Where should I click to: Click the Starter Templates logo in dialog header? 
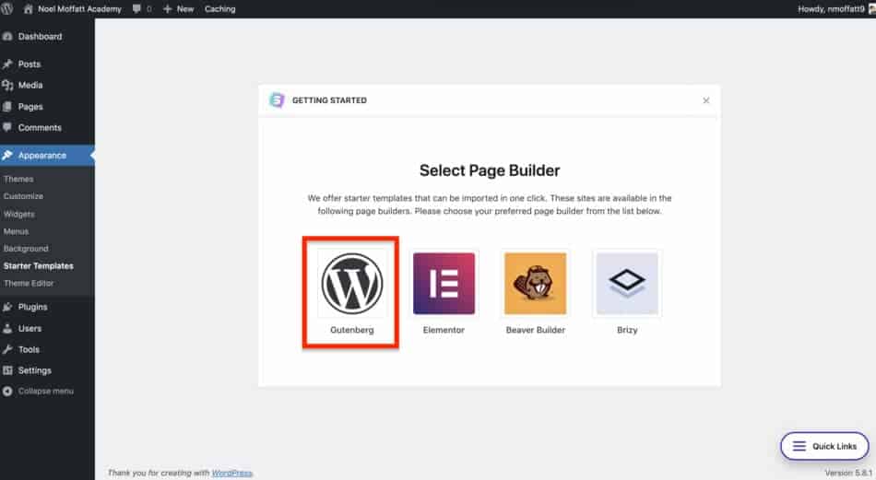point(277,100)
